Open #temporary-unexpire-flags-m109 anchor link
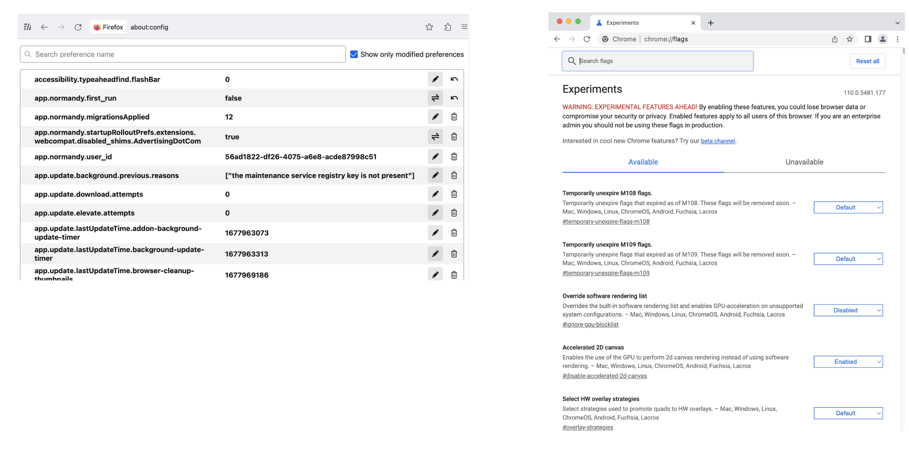 [x=606, y=273]
